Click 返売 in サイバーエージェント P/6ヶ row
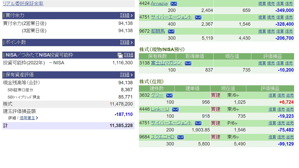This screenshot has width=299, height=168. click(290, 123)
